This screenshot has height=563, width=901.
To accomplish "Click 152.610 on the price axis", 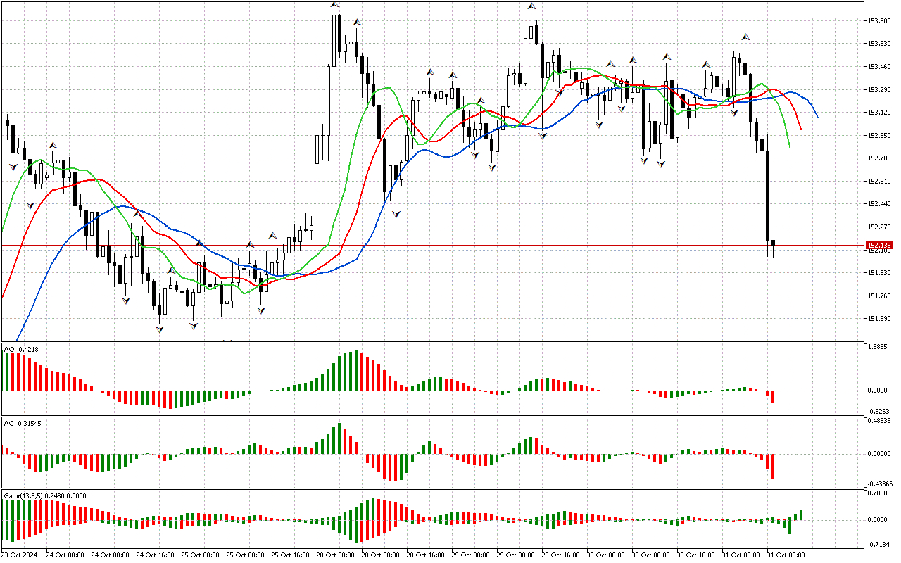I will 880,182.
